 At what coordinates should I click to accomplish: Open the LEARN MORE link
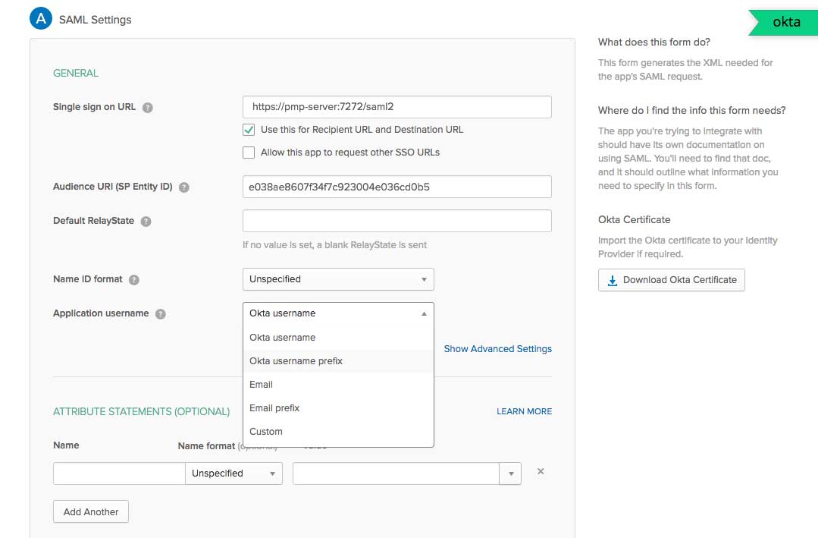point(524,411)
